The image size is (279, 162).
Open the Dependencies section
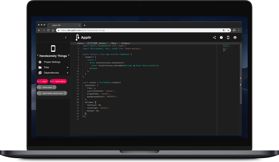51,73
